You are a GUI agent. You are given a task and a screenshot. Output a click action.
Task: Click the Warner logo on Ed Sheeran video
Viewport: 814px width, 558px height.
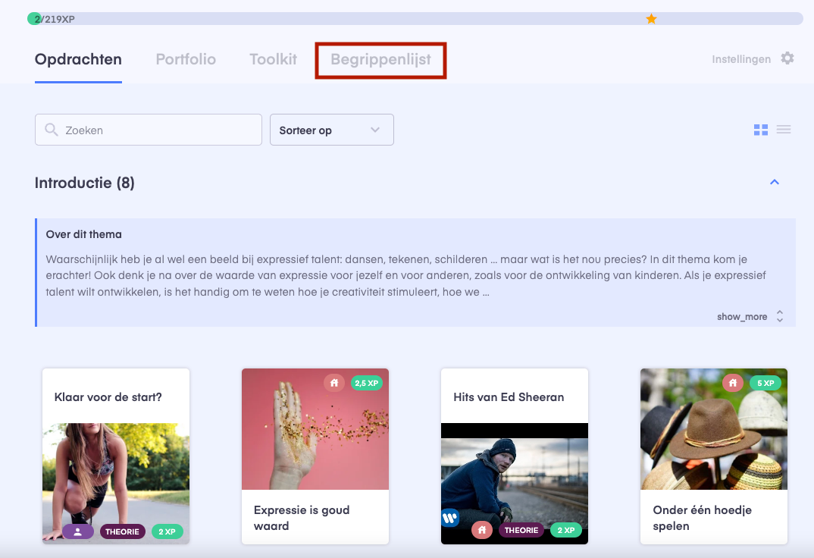point(449,518)
